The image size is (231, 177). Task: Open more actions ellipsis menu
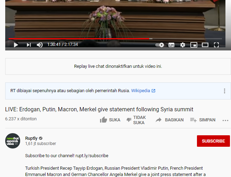pos(225,121)
